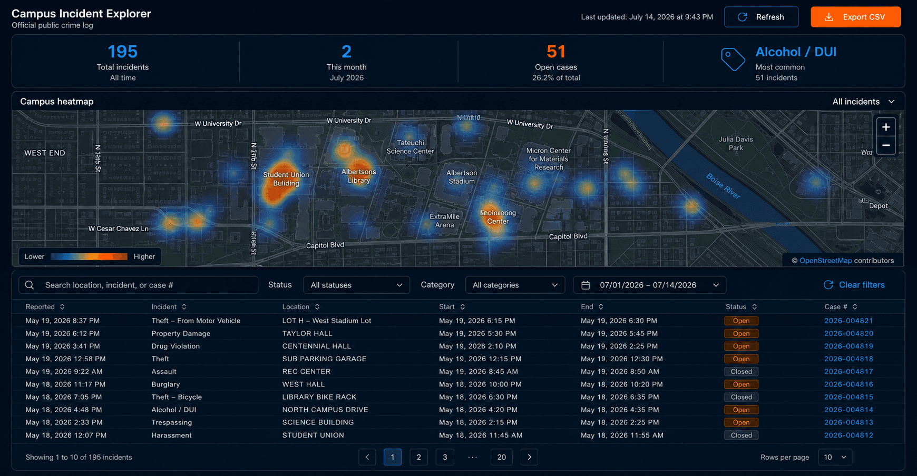Click the 'Burglary' incident cell

click(x=165, y=384)
